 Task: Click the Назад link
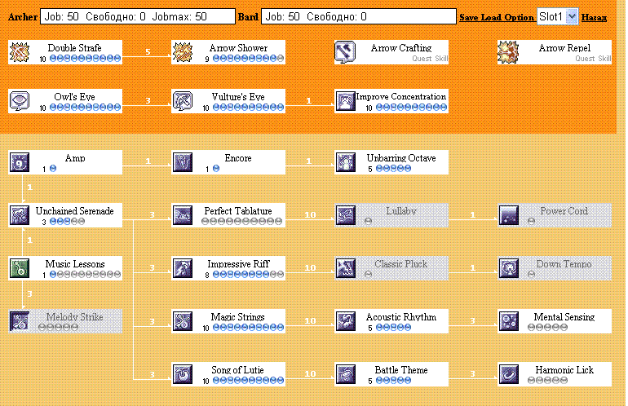(x=594, y=17)
